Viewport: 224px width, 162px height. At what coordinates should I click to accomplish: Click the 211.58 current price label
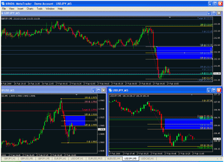(217, 73)
